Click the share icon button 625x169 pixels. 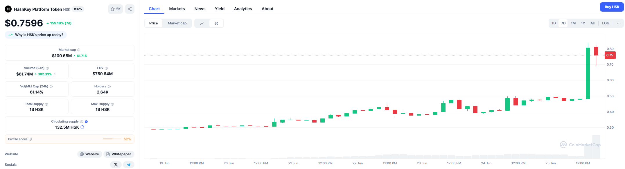tap(130, 9)
